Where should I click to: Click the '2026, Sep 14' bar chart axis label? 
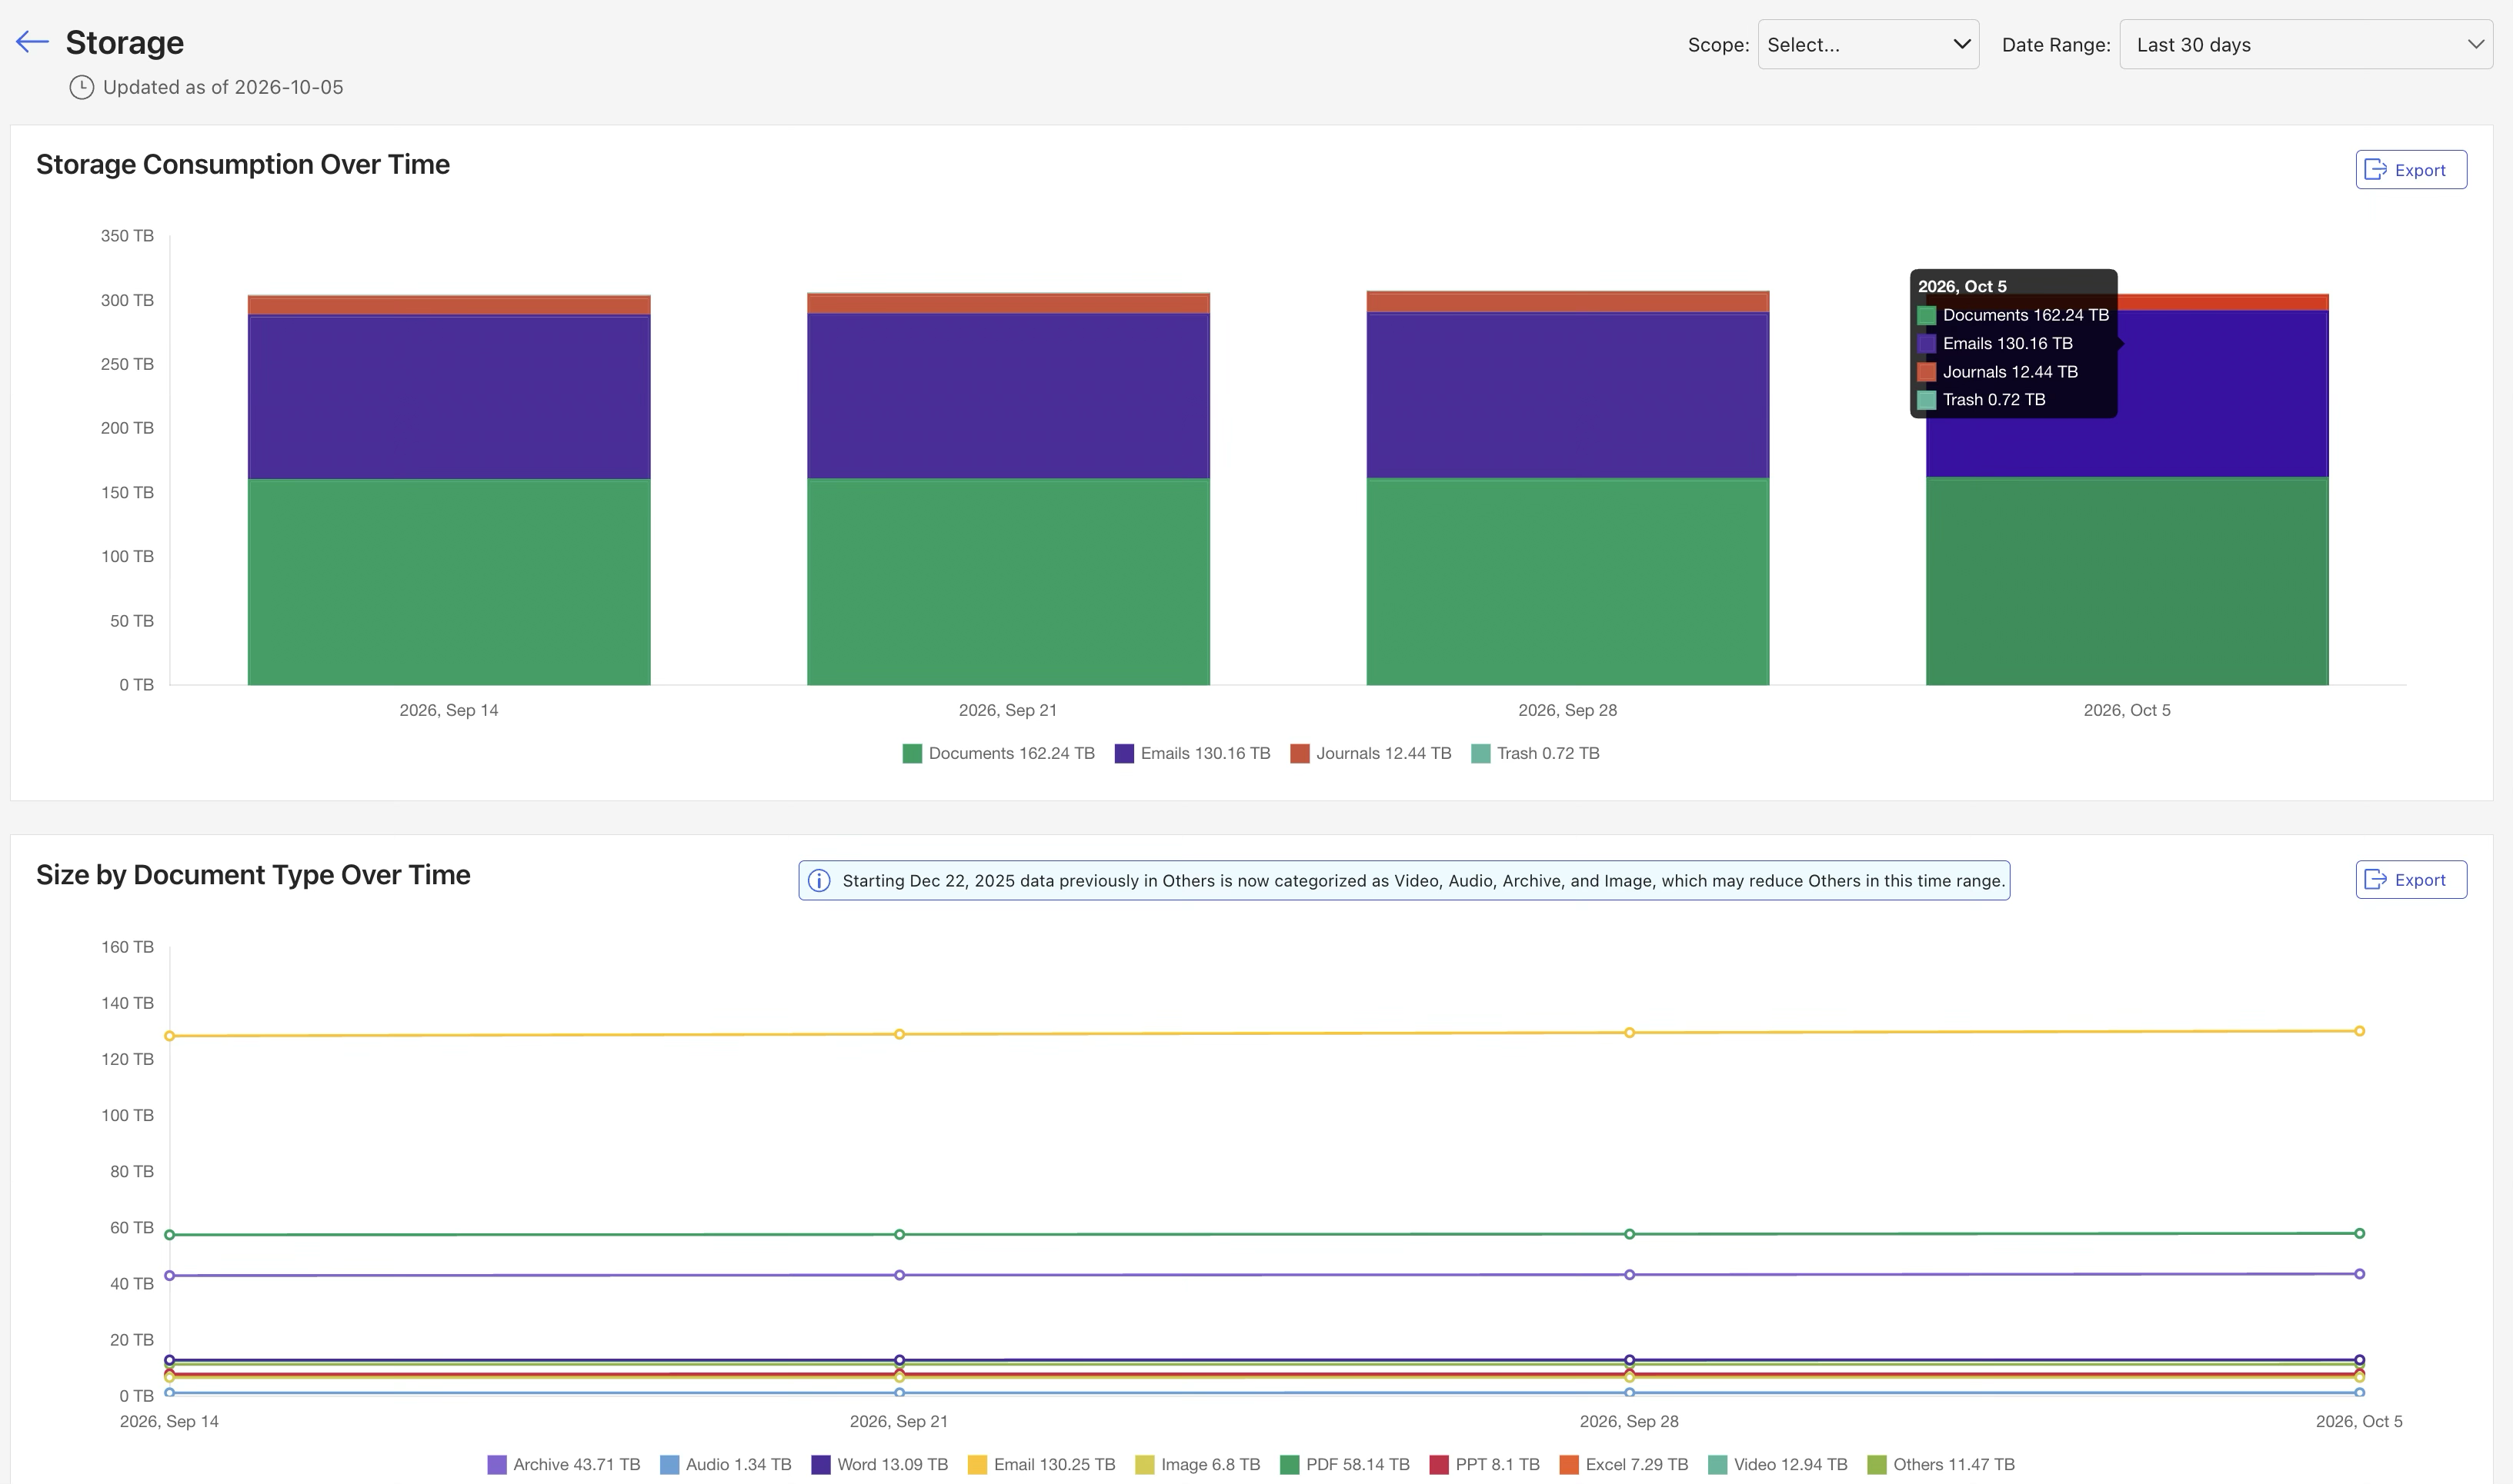[x=449, y=711]
